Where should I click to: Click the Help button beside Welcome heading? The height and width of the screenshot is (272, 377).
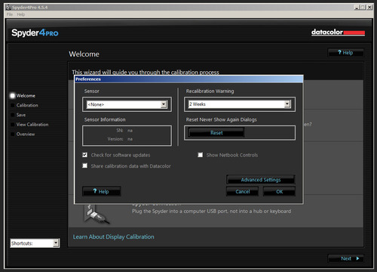(346, 53)
